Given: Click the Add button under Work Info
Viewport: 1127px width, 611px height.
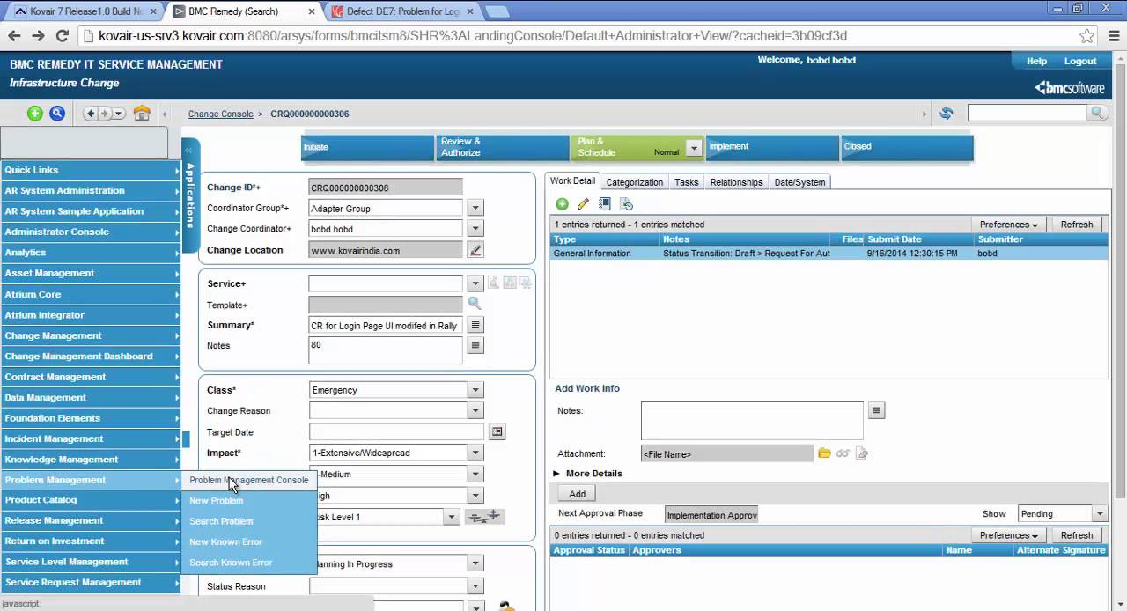Looking at the screenshot, I should [577, 494].
